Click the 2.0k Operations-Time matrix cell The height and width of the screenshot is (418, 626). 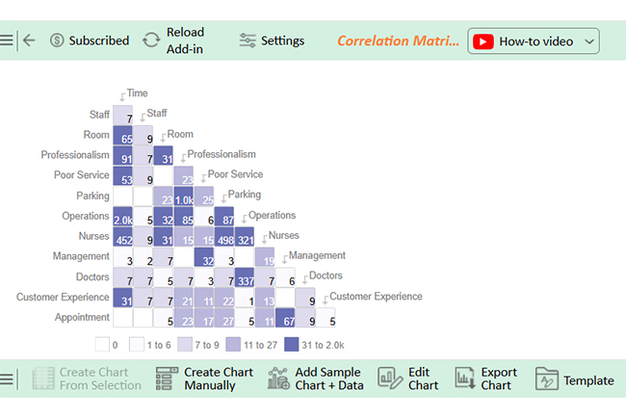click(123, 217)
